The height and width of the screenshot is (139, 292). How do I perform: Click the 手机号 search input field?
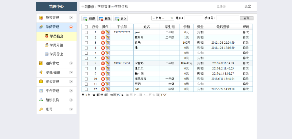[227, 18]
